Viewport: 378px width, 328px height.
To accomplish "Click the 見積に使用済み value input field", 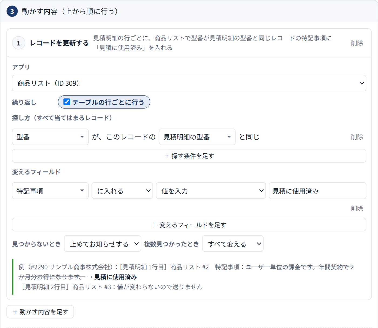I will click(x=318, y=191).
